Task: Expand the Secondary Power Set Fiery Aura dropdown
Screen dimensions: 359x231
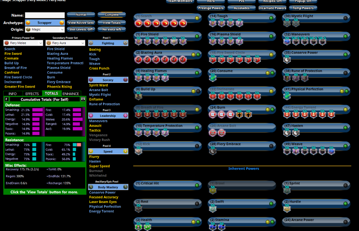Action: tap(66, 43)
